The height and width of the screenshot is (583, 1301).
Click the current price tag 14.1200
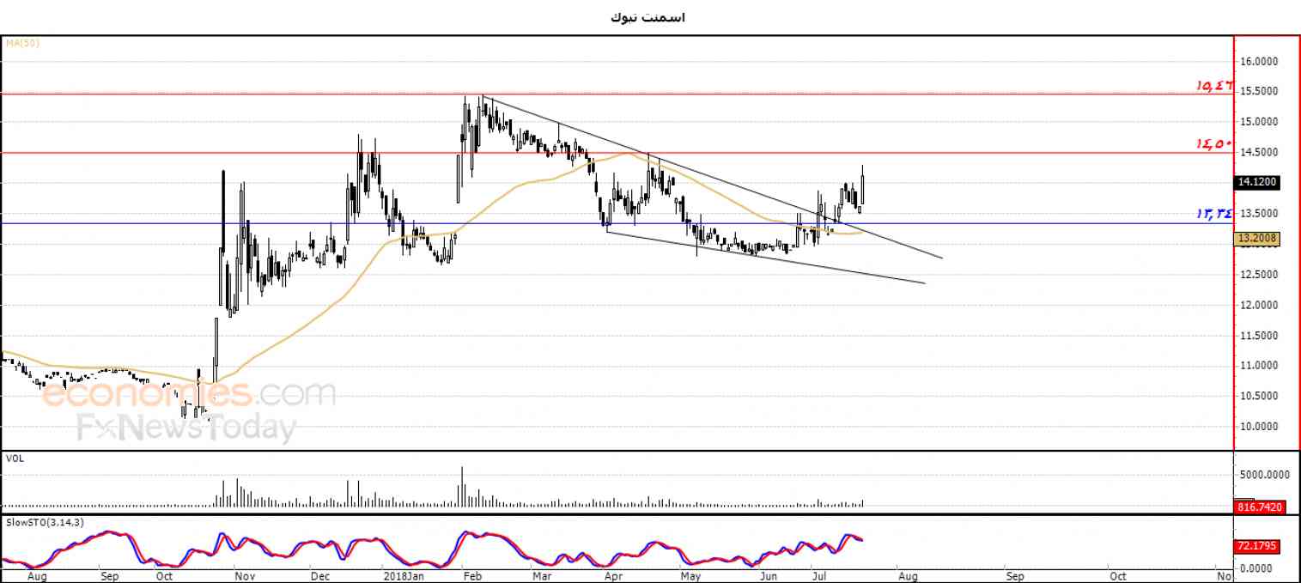pyautogui.click(x=1256, y=182)
